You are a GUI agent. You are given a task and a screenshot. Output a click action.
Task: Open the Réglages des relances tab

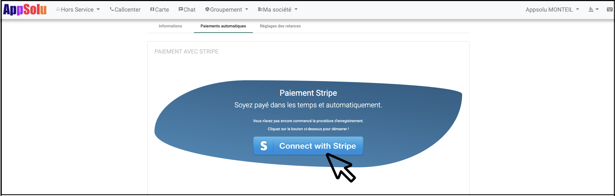(x=280, y=26)
